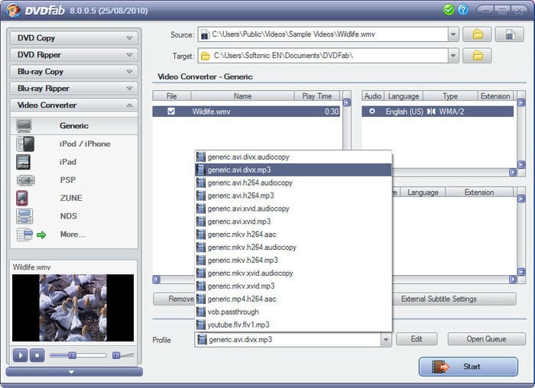Click the volume slider handle
The height and width of the screenshot is (388, 535).
116,356
